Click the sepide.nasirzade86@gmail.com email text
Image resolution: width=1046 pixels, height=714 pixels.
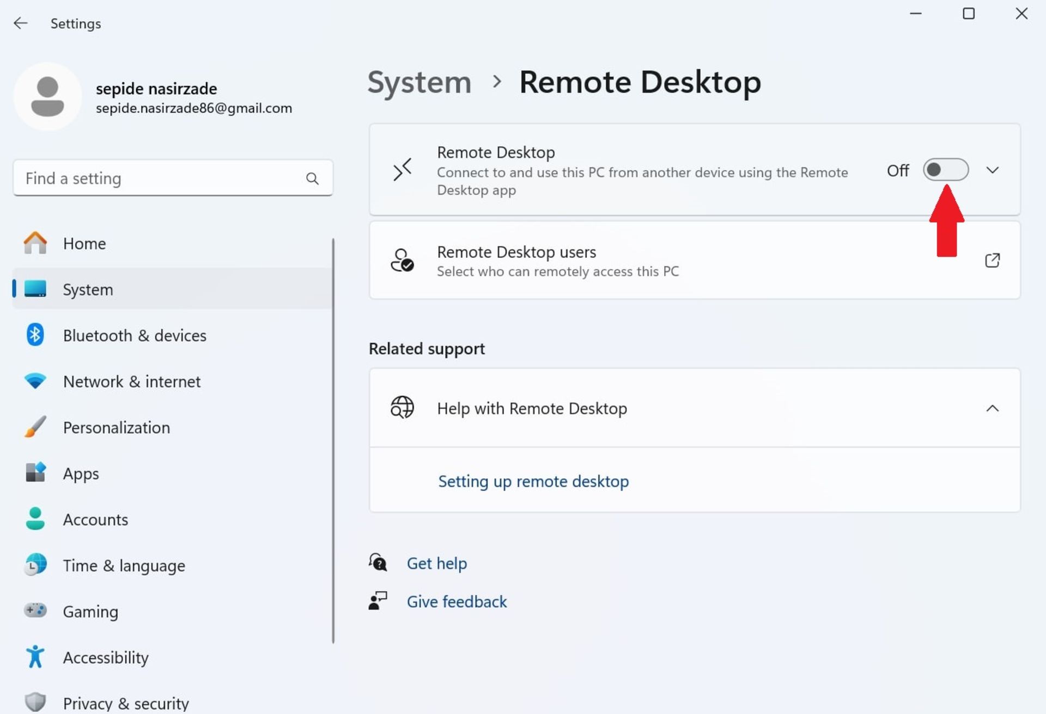pos(194,108)
